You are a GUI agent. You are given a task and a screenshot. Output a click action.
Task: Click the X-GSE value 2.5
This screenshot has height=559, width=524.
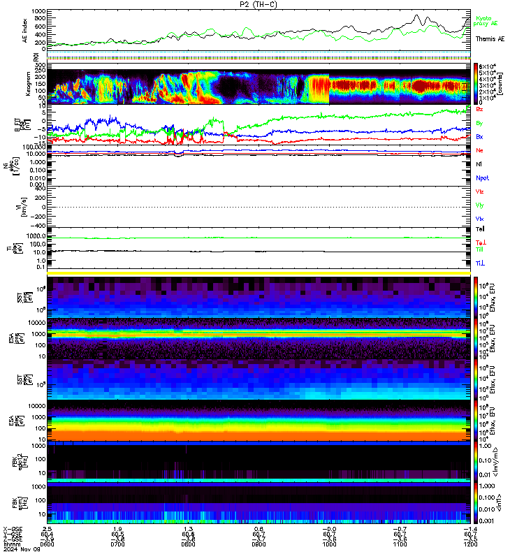[x=47, y=529]
